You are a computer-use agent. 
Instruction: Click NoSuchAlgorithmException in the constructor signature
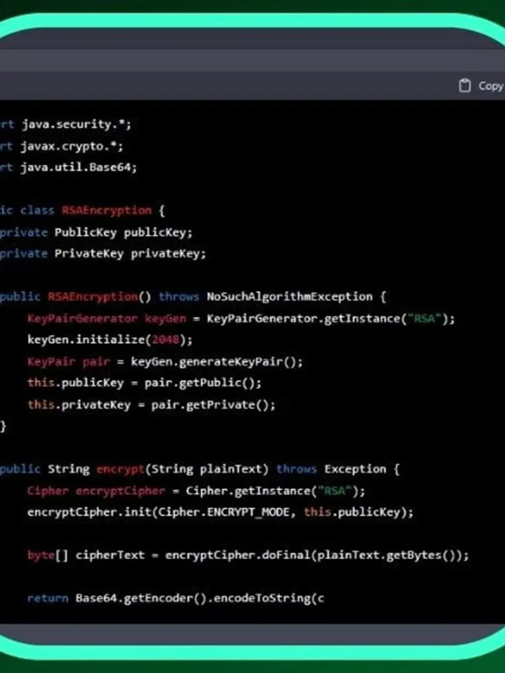pos(290,297)
